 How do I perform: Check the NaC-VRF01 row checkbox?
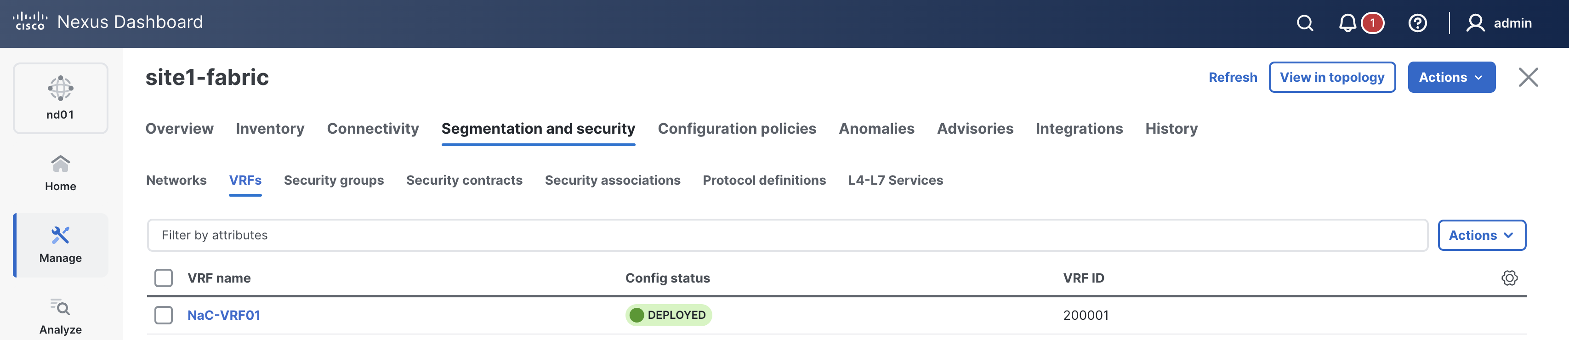[163, 315]
